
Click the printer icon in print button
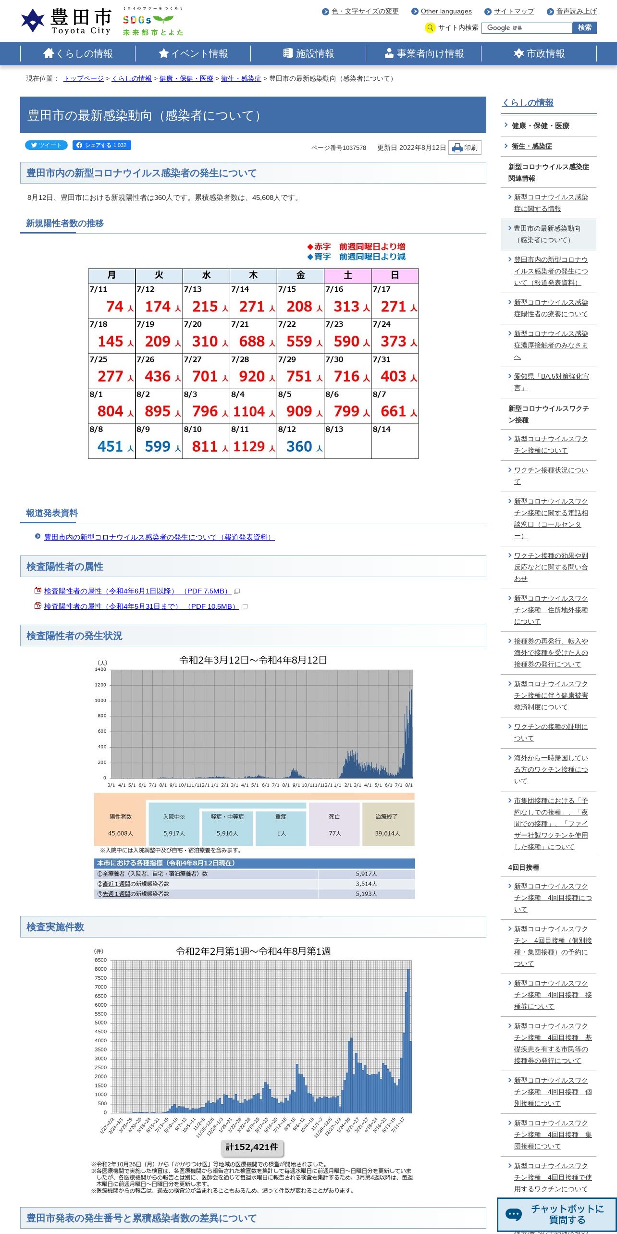457,148
